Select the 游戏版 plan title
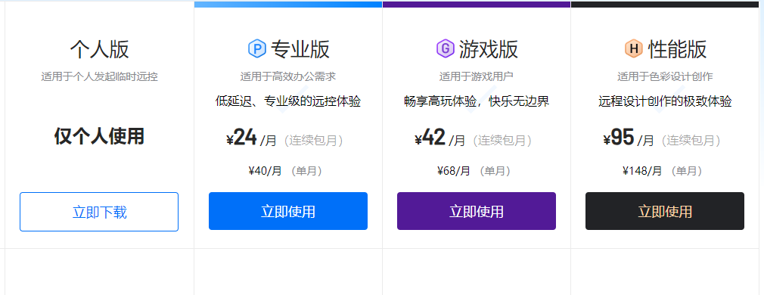The width and height of the screenshot is (764, 295). click(x=488, y=49)
